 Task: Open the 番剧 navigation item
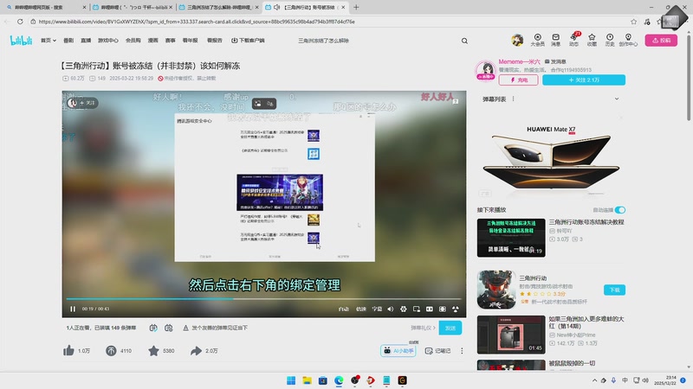(68, 41)
